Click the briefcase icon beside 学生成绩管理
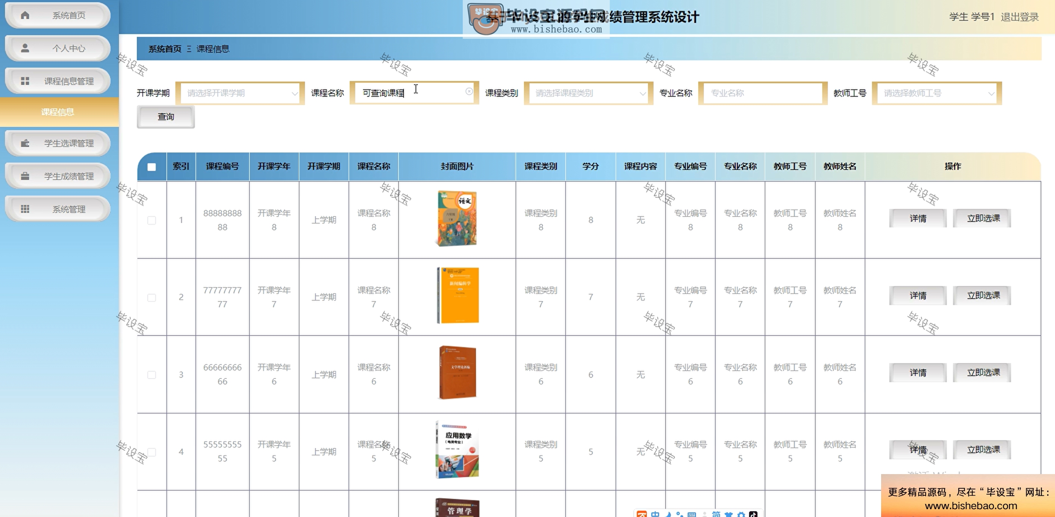This screenshot has width=1055, height=517. [x=25, y=176]
